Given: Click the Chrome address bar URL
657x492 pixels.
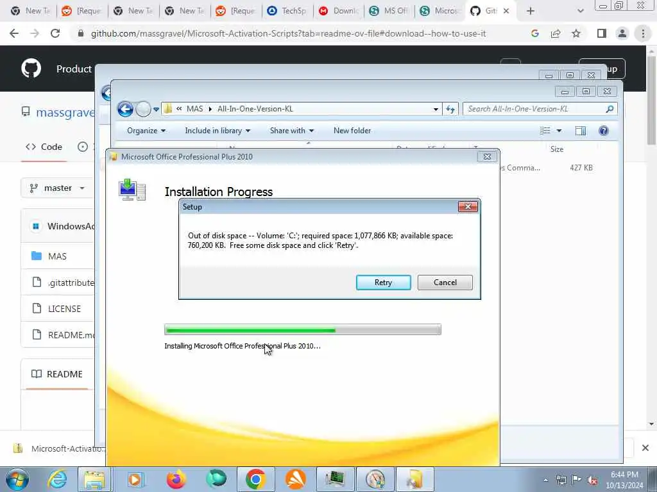Looking at the screenshot, I should coord(288,33).
